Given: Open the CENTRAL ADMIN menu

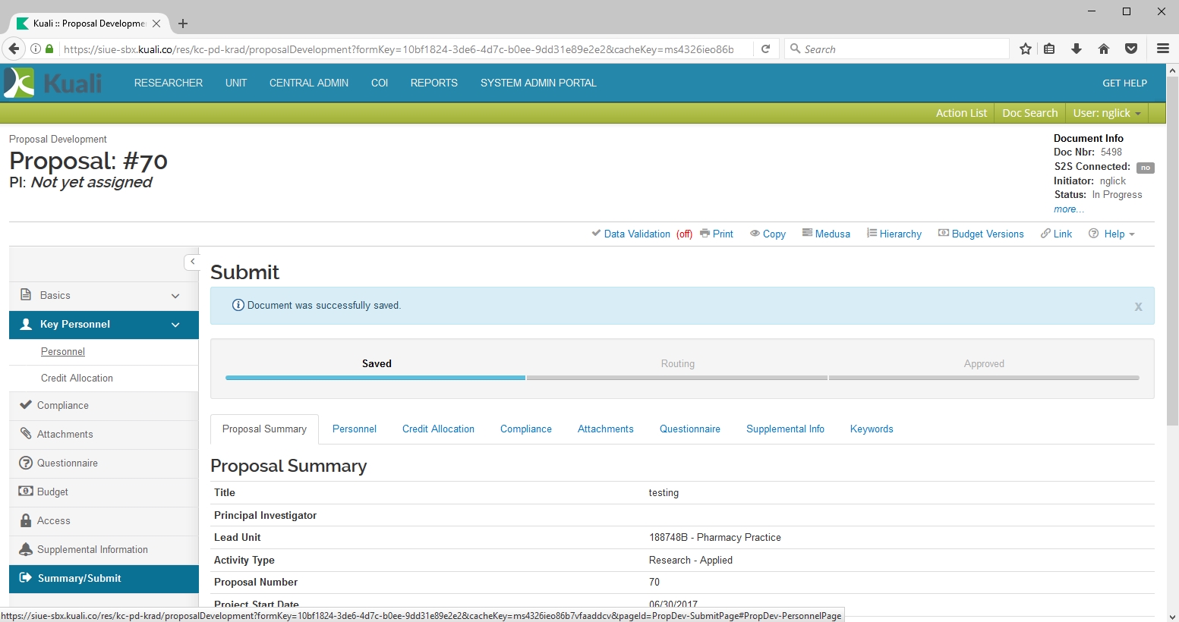Looking at the screenshot, I should coord(308,83).
